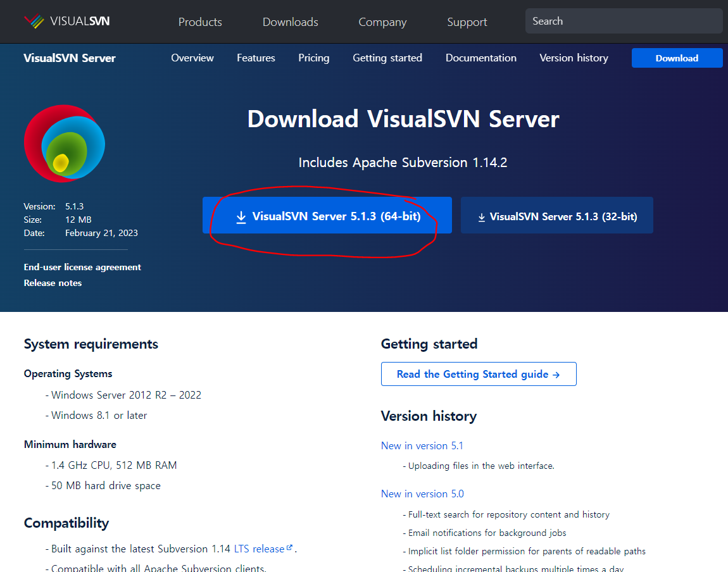Click the Operating Systems subheading

pos(68,373)
